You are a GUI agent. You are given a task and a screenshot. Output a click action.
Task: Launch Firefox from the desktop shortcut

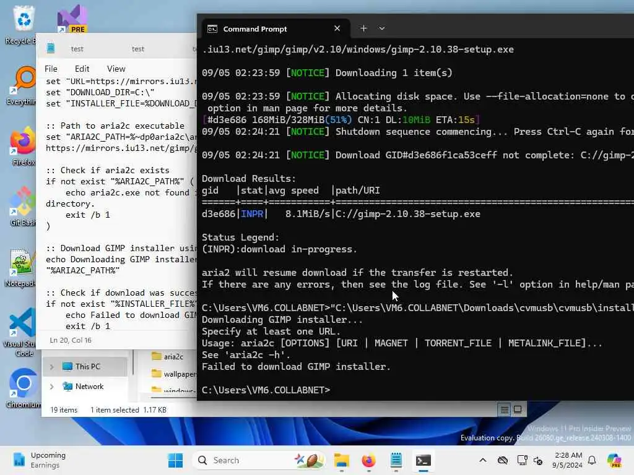23,146
